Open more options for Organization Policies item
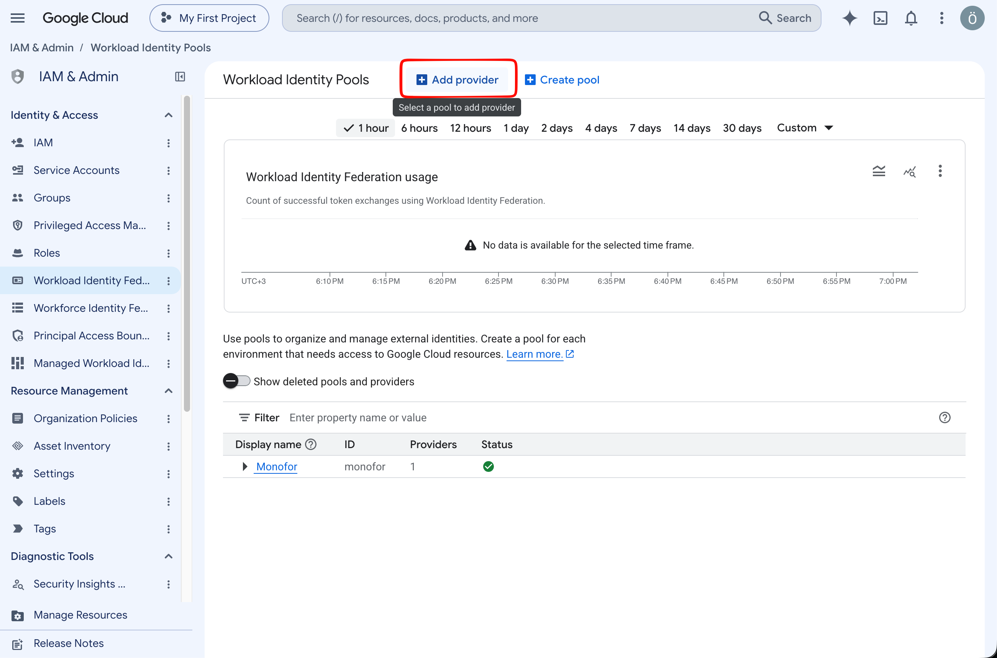The width and height of the screenshot is (997, 658). [x=168, y=419]
